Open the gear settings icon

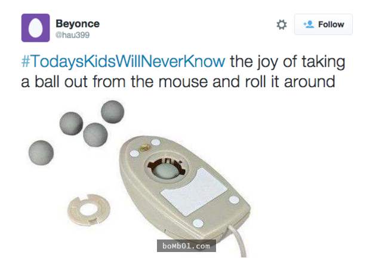click(x=282, y=24)
